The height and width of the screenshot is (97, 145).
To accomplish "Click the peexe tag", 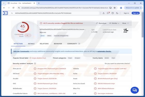I will pos(42,36).
